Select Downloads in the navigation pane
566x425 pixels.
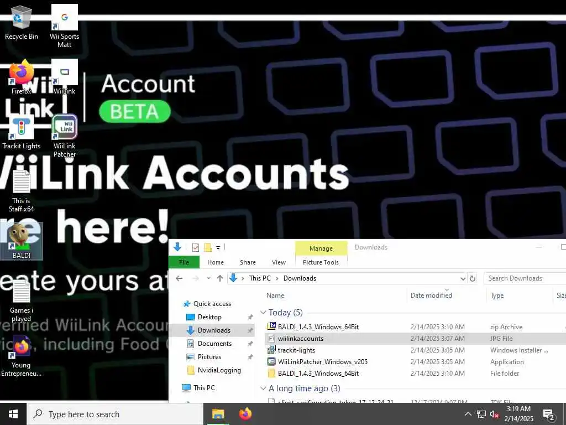214,330
